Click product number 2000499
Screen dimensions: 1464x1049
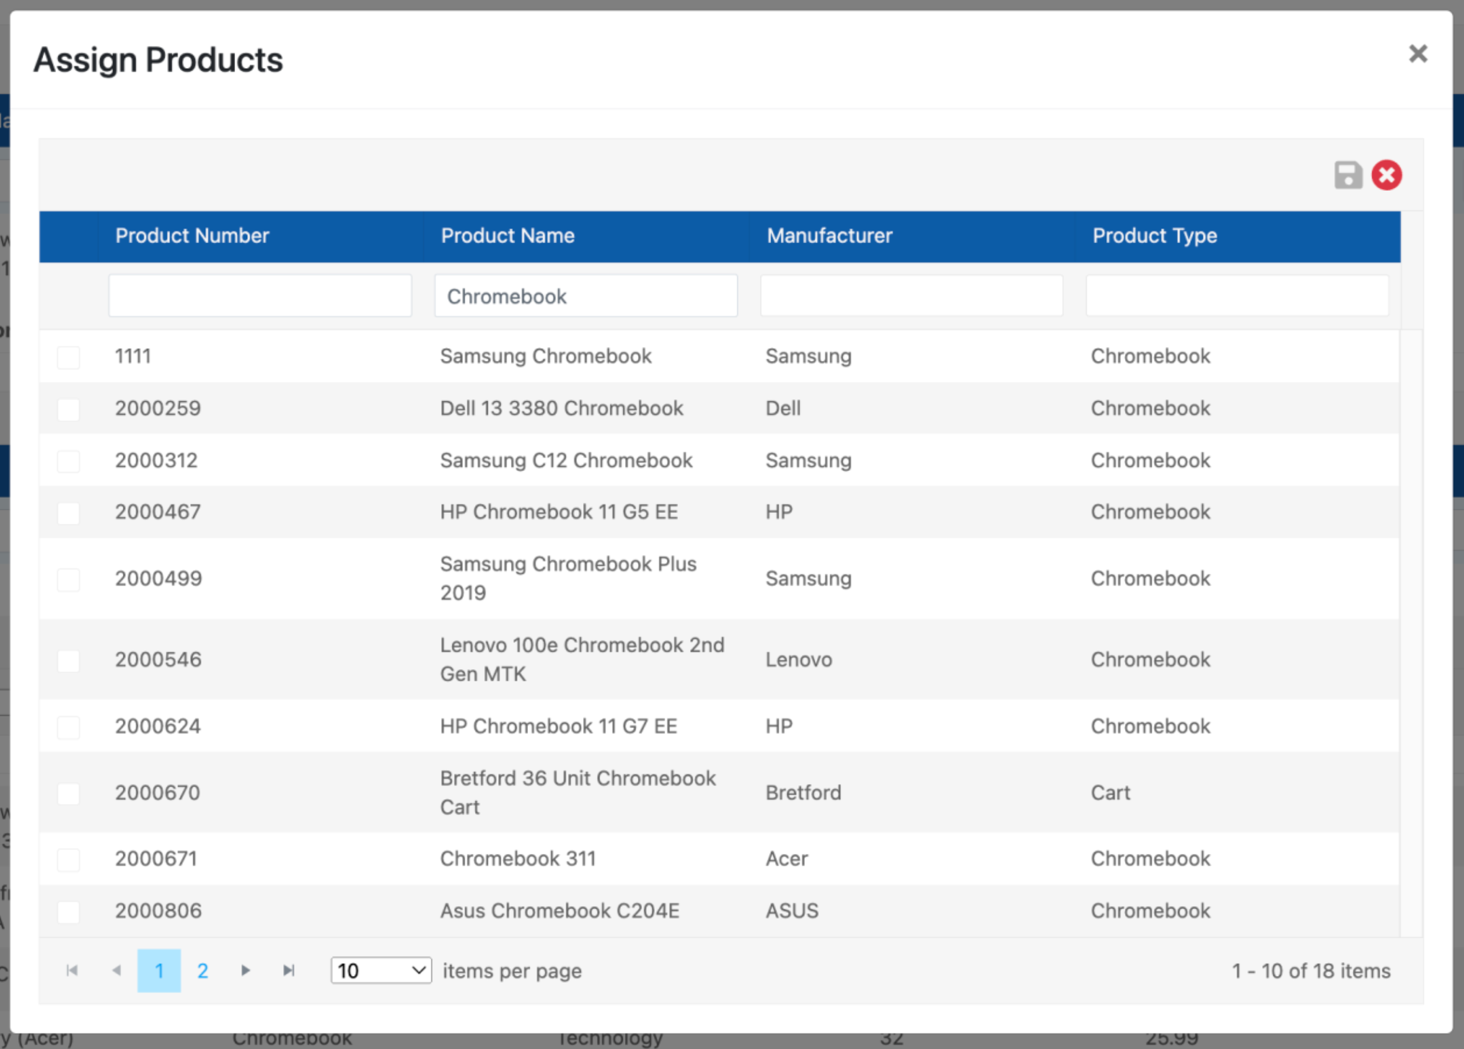pyautogui.click(x=159, y=579)
